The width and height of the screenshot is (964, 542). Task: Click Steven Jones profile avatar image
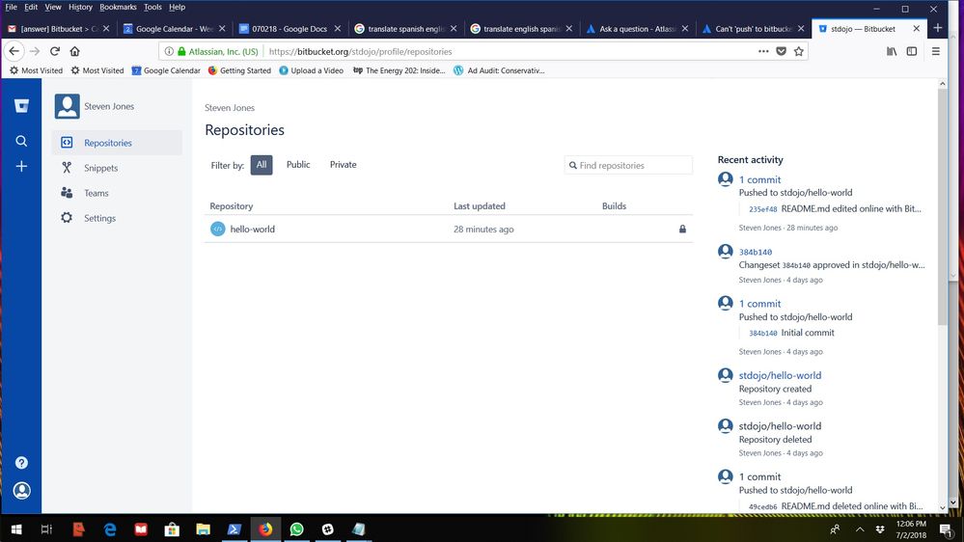pos(67,106)
